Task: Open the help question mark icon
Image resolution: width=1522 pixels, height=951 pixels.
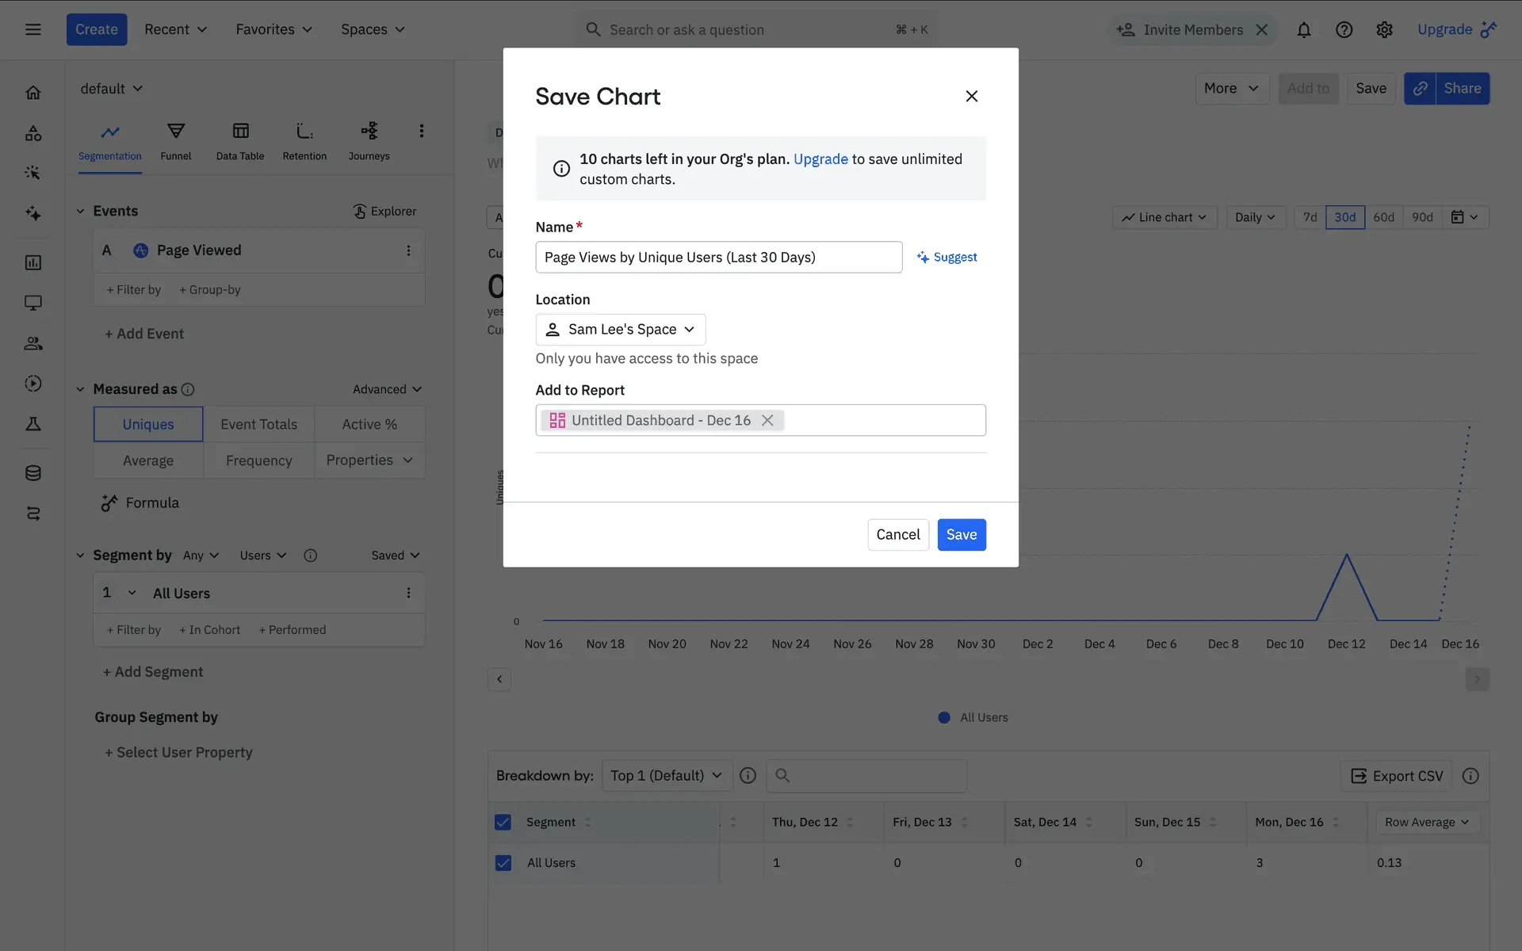Action: click(x=1344, y=30)
